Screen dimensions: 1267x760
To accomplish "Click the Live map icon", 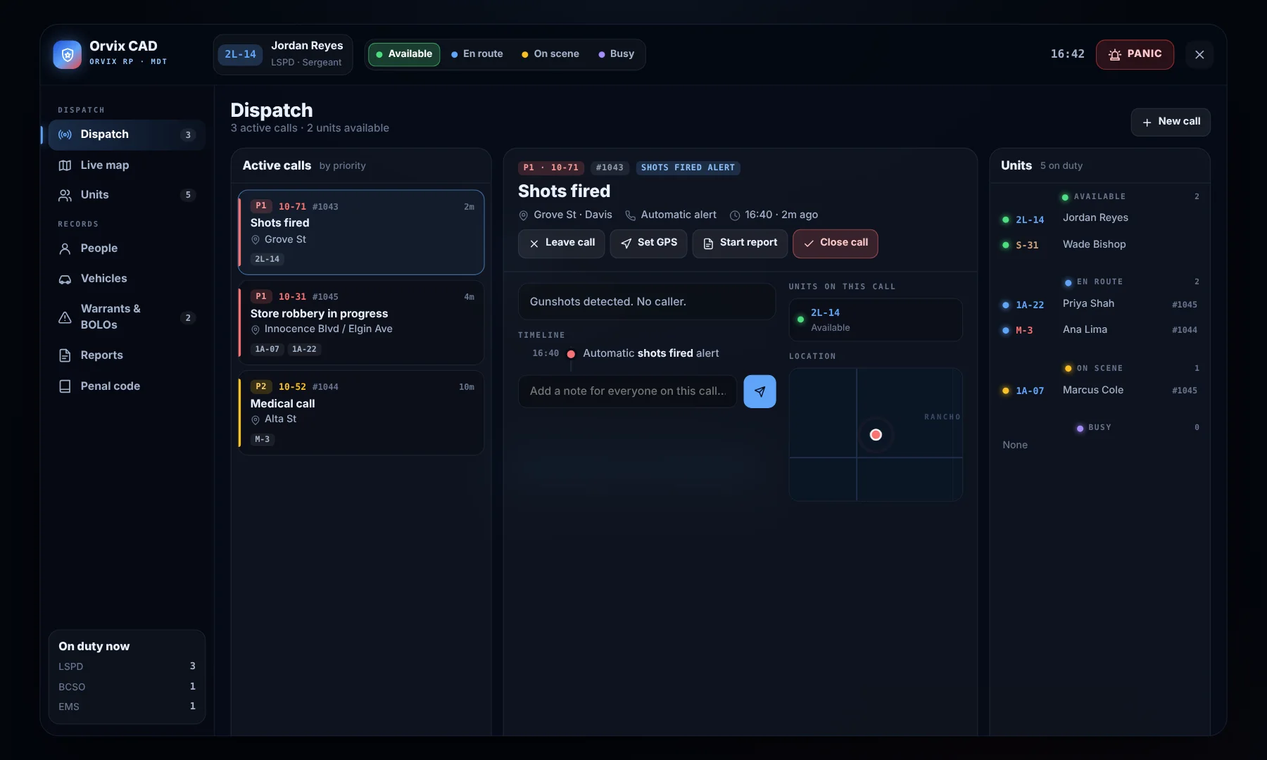I will 65,165.
